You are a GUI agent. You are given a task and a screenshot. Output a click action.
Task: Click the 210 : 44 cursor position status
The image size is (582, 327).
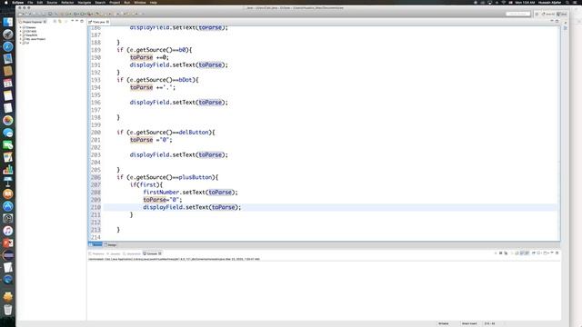(489, 323)
